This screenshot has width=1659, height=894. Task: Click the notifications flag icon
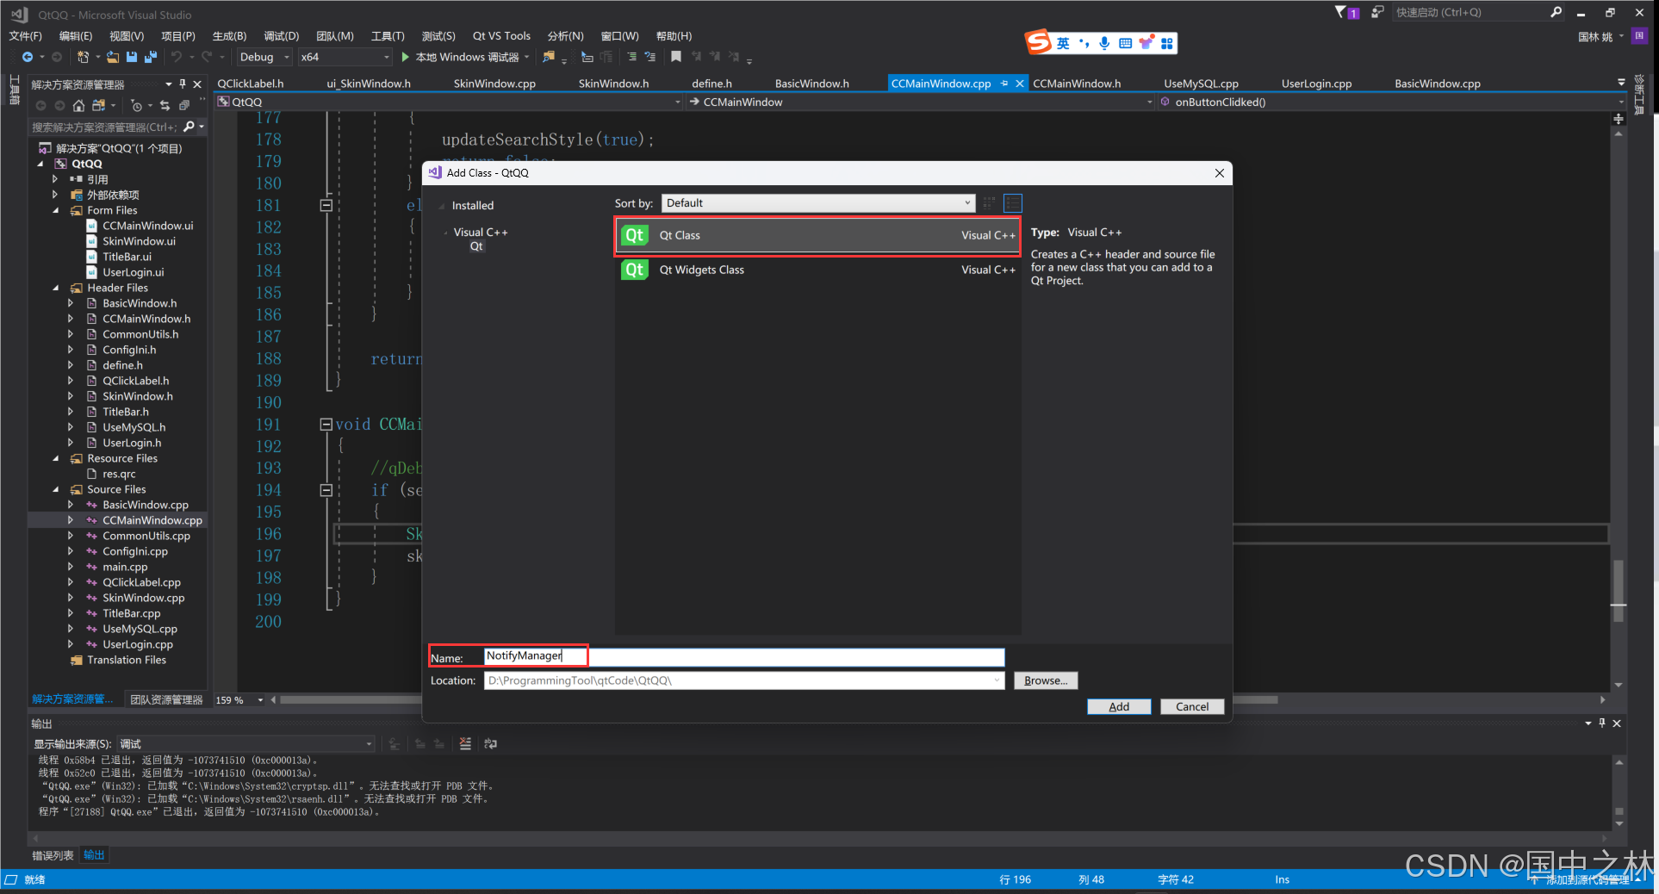tap(1345, 12)
